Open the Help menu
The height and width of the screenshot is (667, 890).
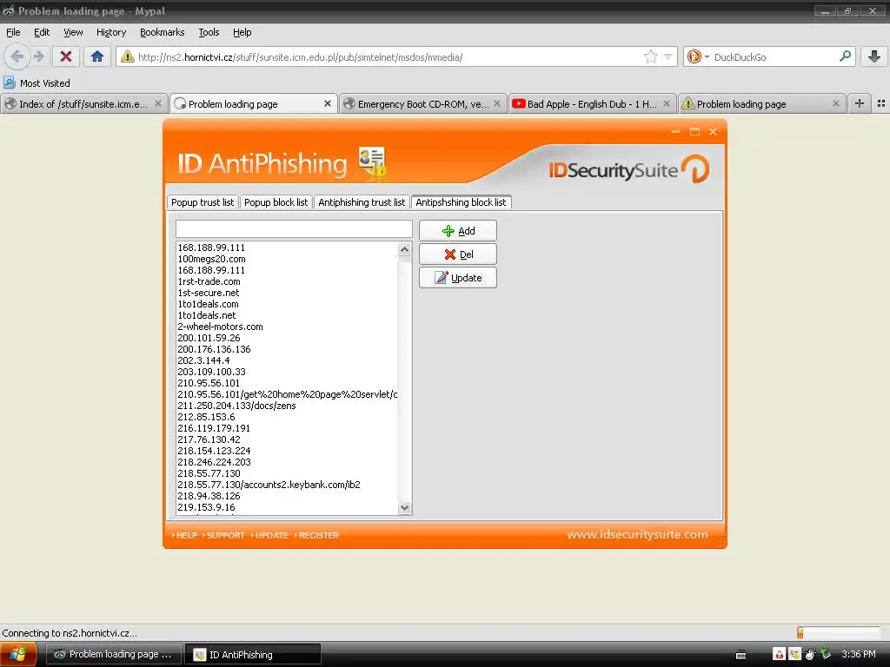pyautogui.click(x=242, y=32)
